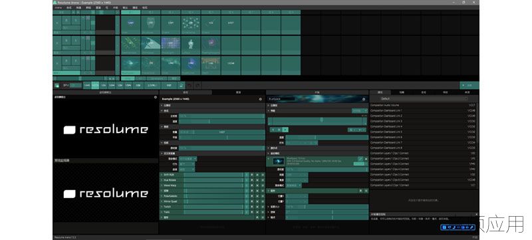This screenshot has height=240, width=532.
Task: Remove the BlueSpace source file with X
Action: tap(366, 159)
